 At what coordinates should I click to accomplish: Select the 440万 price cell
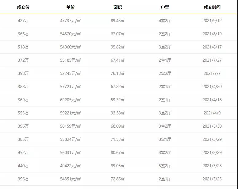point(23,166)
